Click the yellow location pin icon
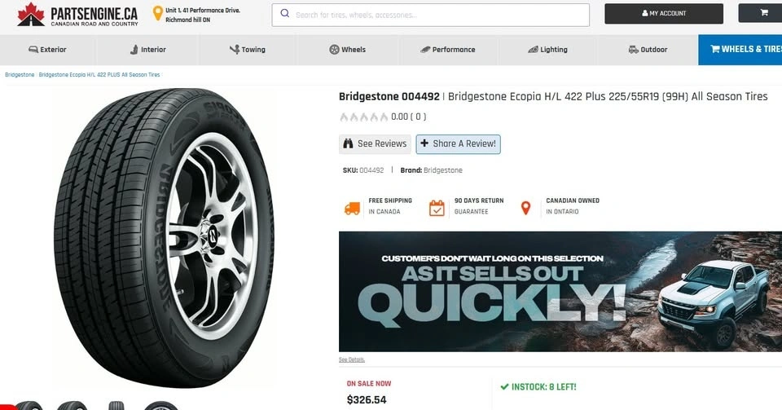This screenshot has width=782, height=410. (x=157, y=14)
